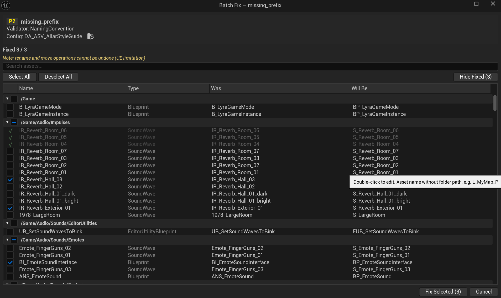Click green fixed checkmark for IR_Reverb_Room_05
This screenshot has width=501, height=298.
pos(11,137)
